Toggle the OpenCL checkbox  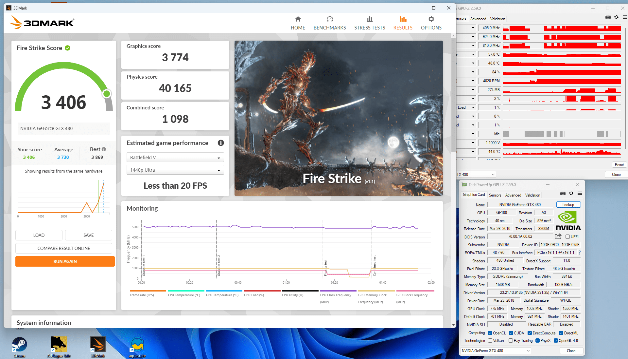tap(490, 333)
